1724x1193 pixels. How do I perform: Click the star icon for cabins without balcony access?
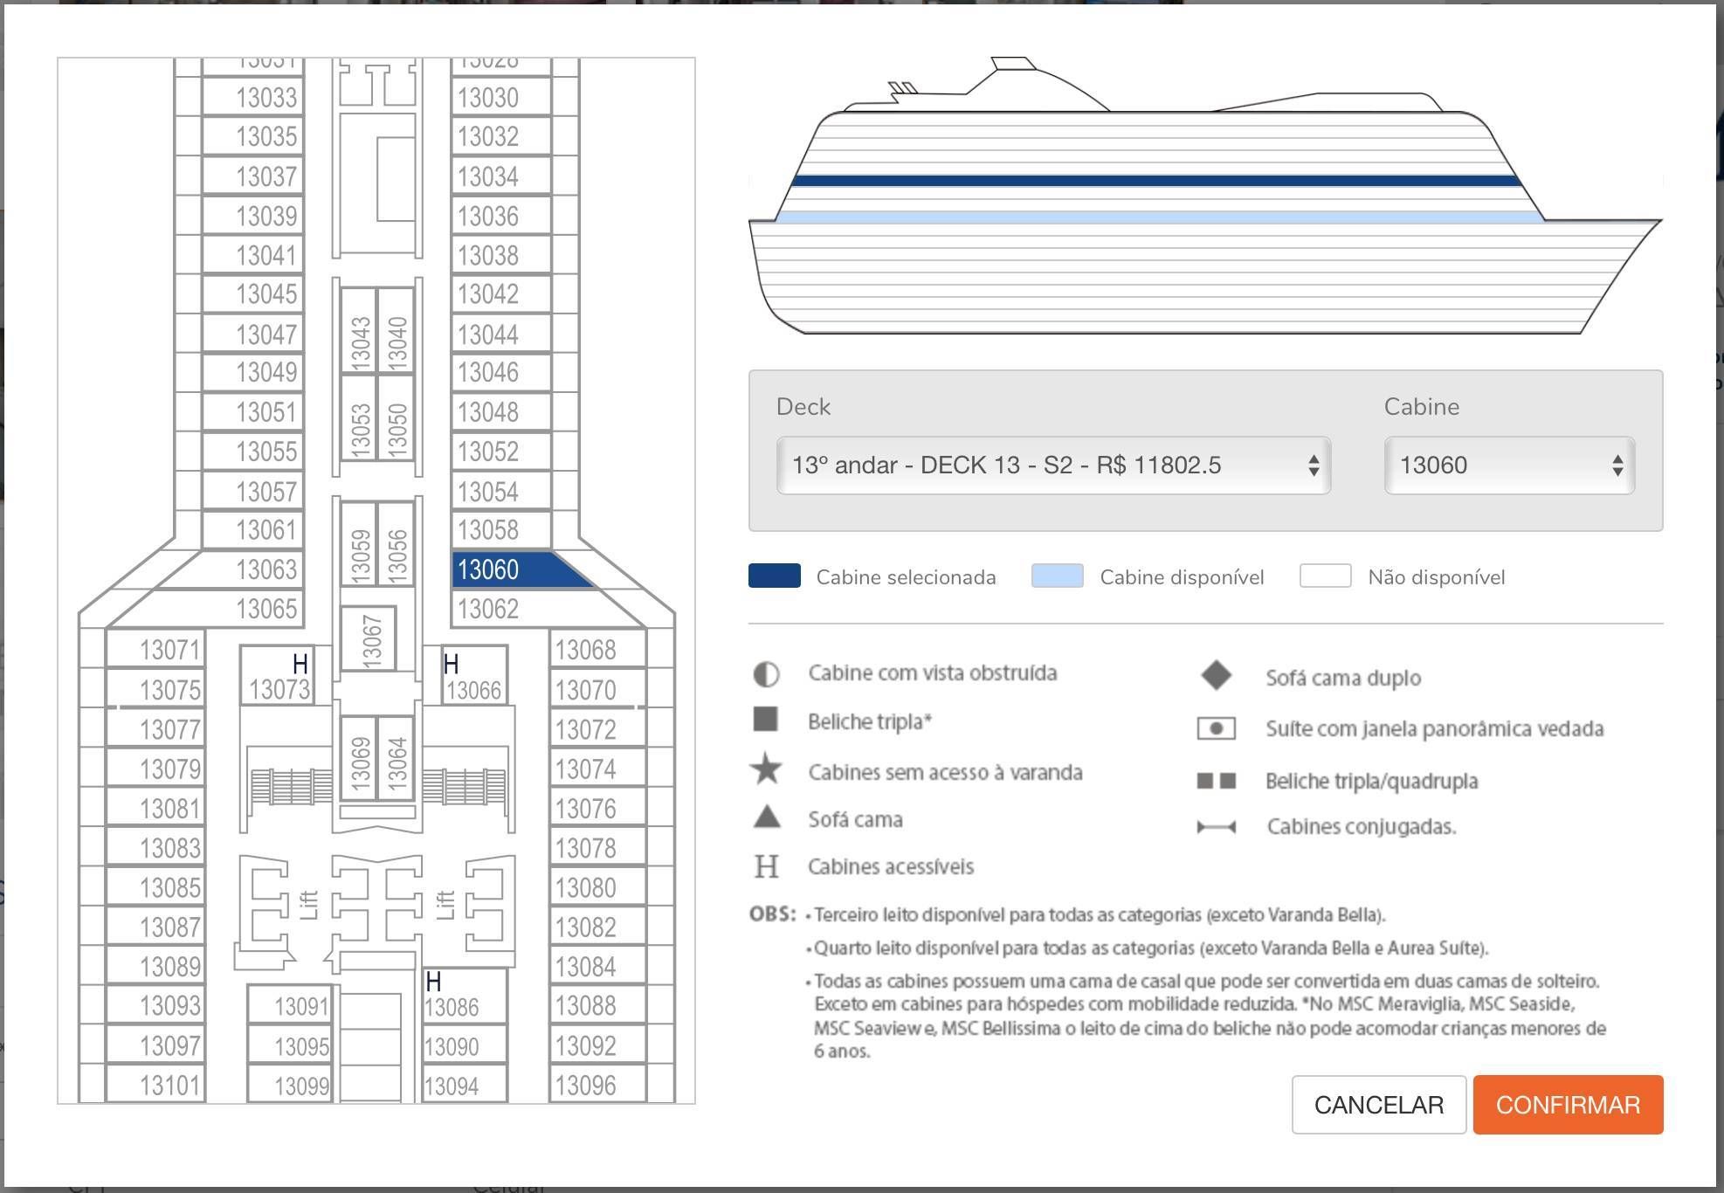[766, 769]
